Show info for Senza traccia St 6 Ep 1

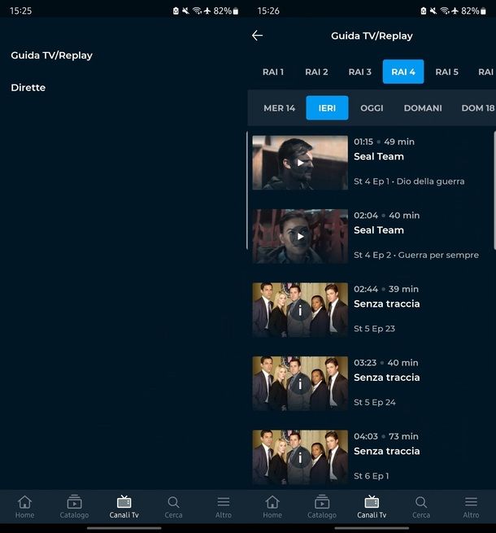pyautogui.click(x=300, y=457)
